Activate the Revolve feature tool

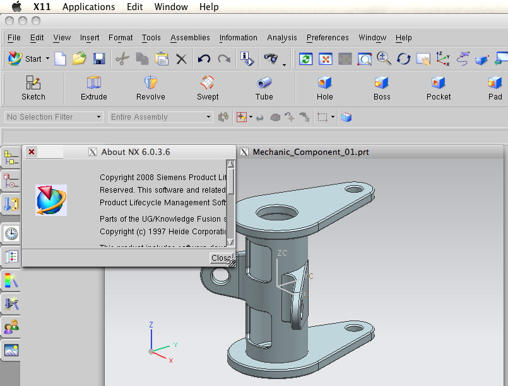(150, 88)
